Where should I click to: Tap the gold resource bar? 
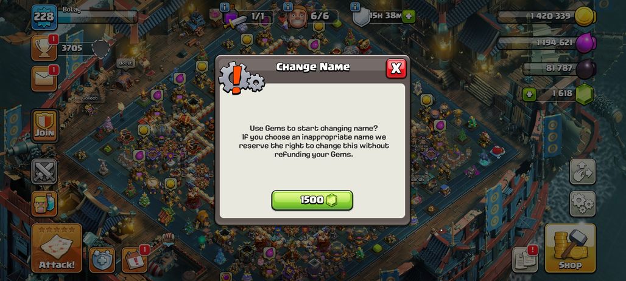point(546,16)
